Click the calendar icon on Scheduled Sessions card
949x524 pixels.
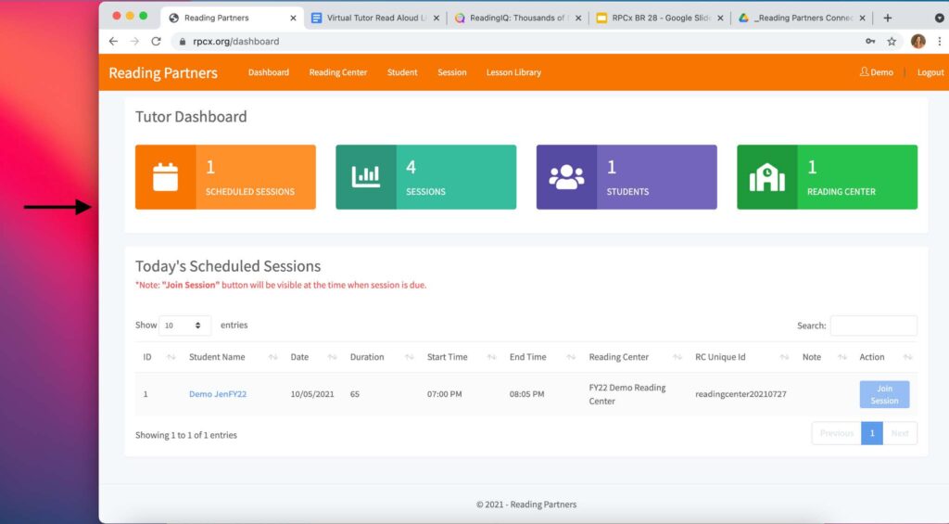coord(165,177)
